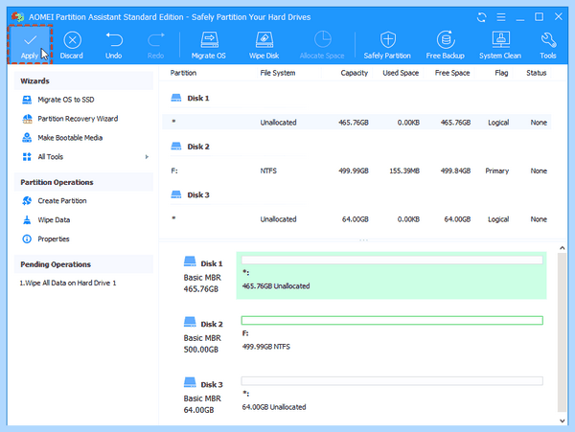Click the pane splitter dots handle
Screen dimensions: 575x432
363,240
